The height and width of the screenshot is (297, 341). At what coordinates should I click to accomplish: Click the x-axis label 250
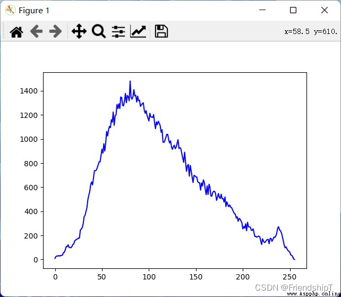pos(289,277)
